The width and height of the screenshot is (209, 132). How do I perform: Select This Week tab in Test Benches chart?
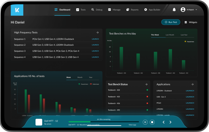pyautogui.click(x=155, y=35)
